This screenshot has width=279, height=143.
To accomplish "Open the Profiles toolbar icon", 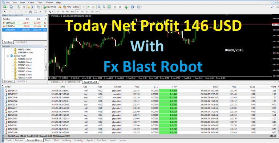I will coord(12,7).
